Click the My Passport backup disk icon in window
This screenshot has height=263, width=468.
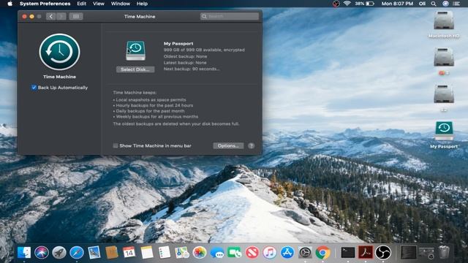click(135, 50)
